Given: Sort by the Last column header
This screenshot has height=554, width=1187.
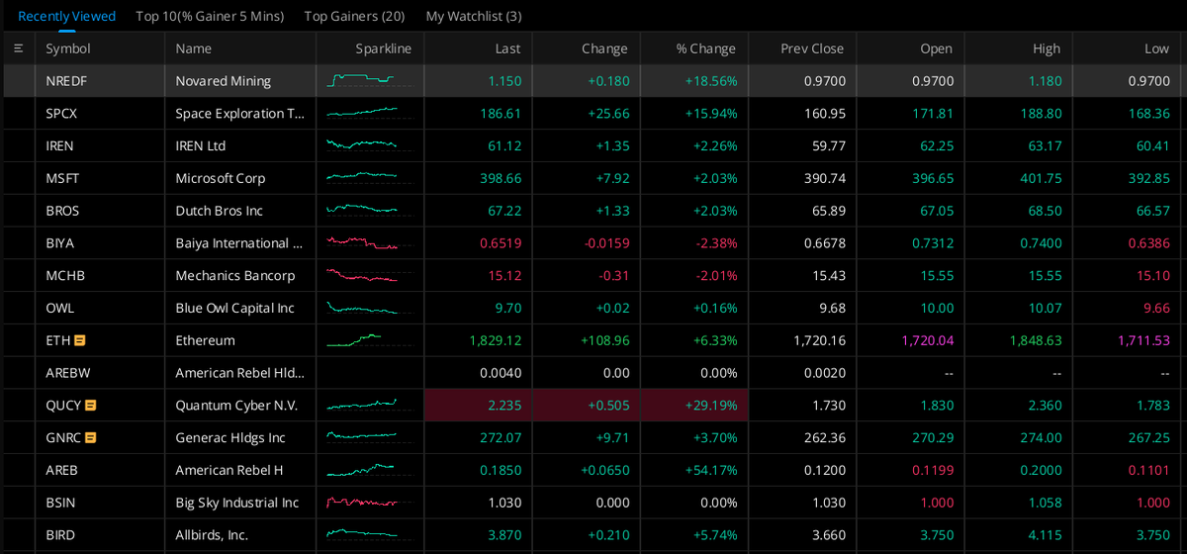Looking at the screenshot, I should tap(507, 48).
